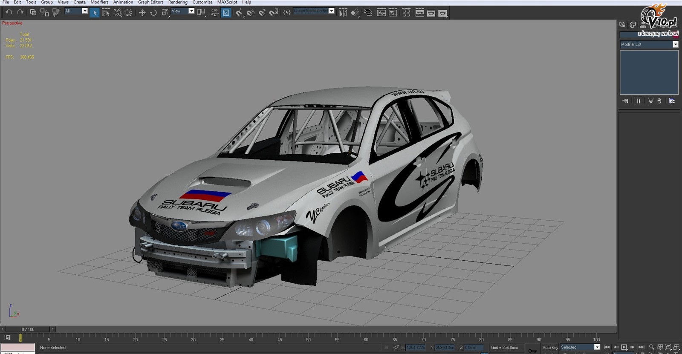
Task: Click time slider left arrow
Action: point(3,329)
